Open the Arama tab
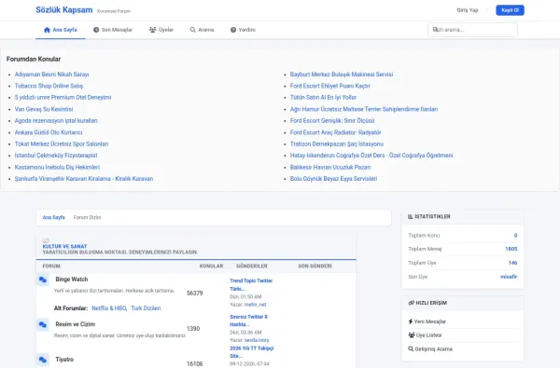Image resolution: width=560 pixels, height=368 pixels. [202, 30]
